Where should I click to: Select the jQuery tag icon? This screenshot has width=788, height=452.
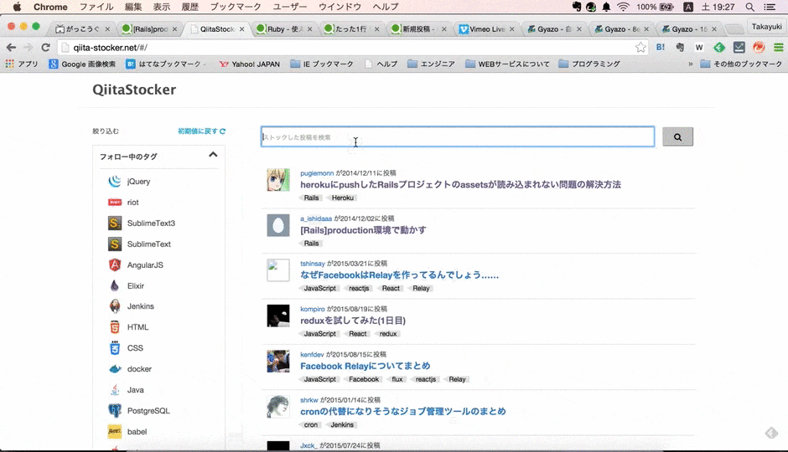pyautogui.click(x=115, y=181)
